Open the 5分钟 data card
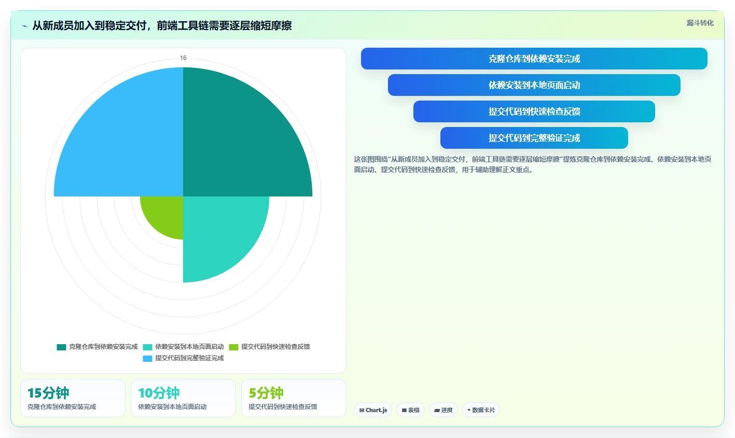Screen dimensions: 735x438 point(294,398)
